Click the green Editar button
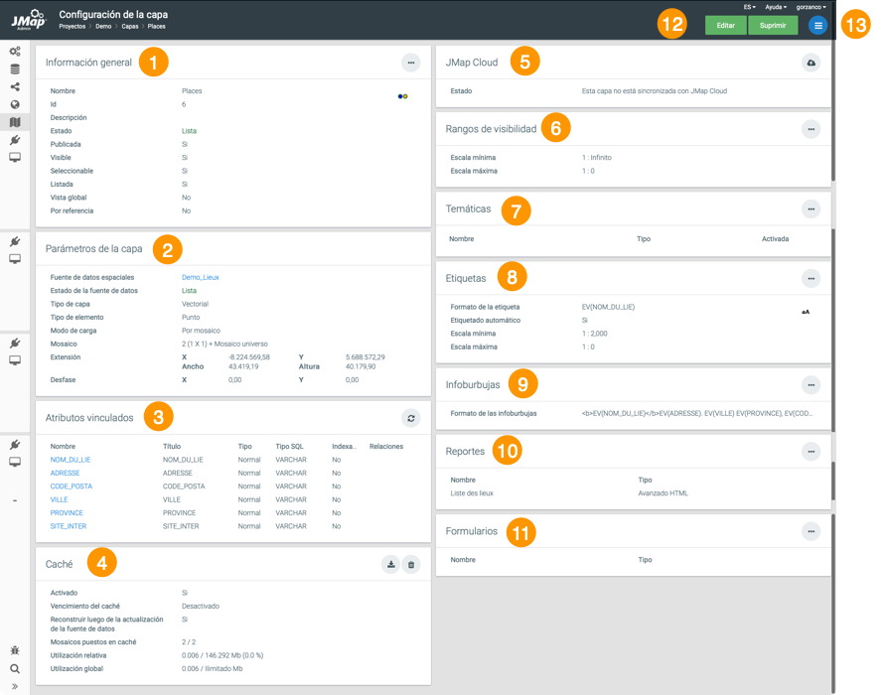884x695 pixels. coord(725,25)
